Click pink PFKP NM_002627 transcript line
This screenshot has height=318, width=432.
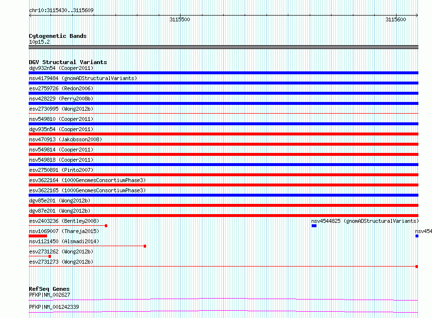pyautogui.click(x=223, y=299)
